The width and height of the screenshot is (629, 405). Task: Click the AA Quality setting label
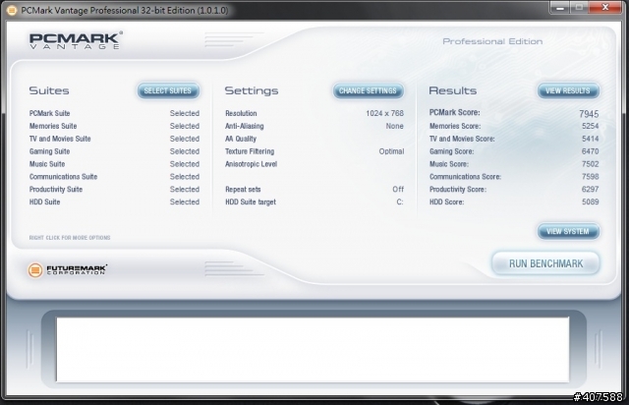point(241,139)
